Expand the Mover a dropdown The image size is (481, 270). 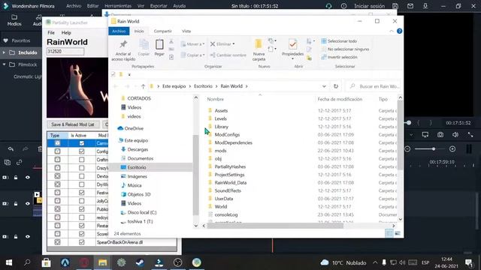203,44
